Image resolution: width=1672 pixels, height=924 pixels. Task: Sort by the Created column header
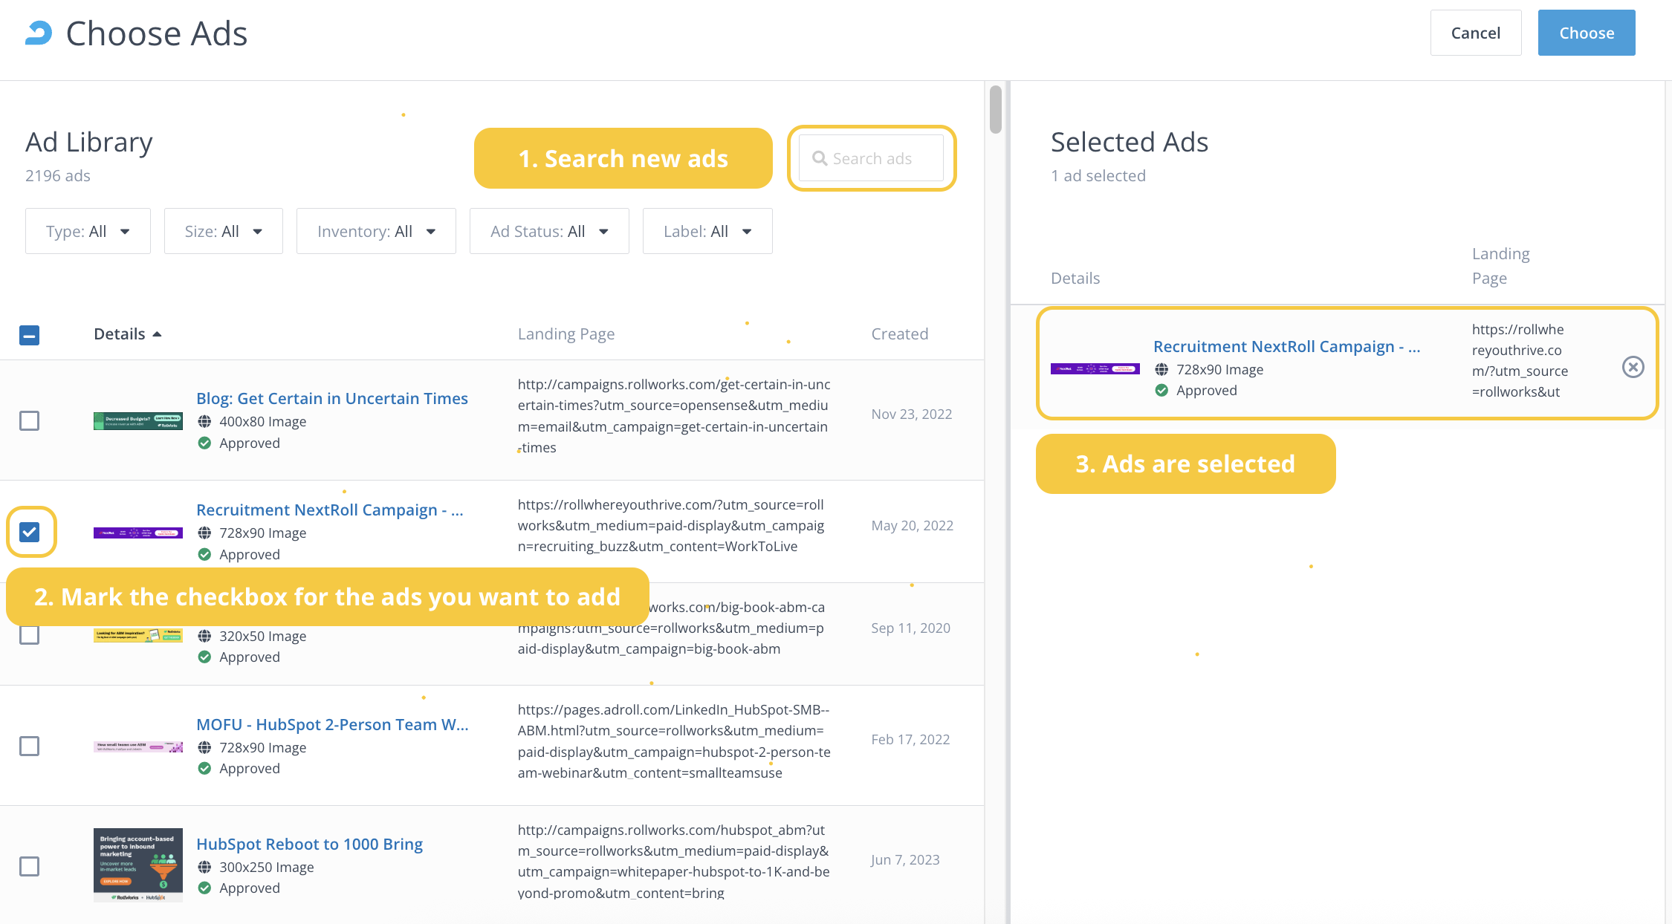click(899, 334)
